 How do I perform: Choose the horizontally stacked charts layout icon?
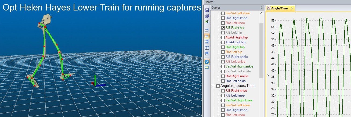click(207, 42)
